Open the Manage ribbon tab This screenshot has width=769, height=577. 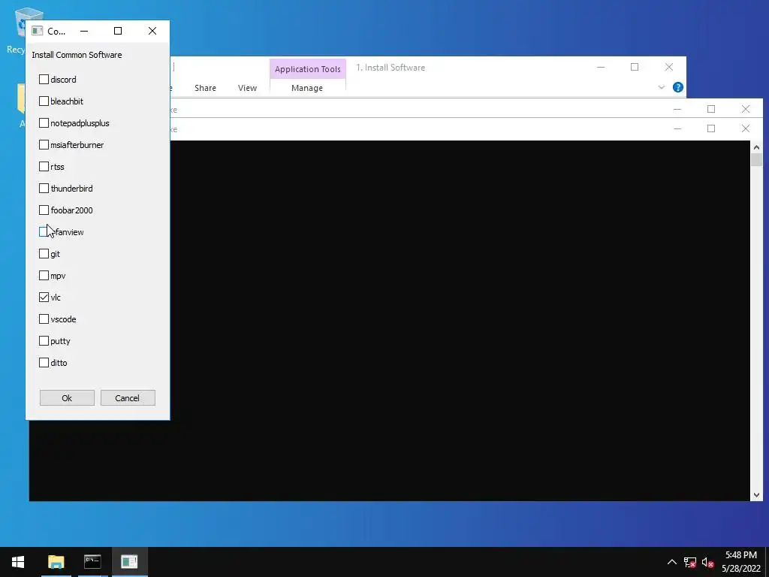pyautogui.click(x=307, y=88)
